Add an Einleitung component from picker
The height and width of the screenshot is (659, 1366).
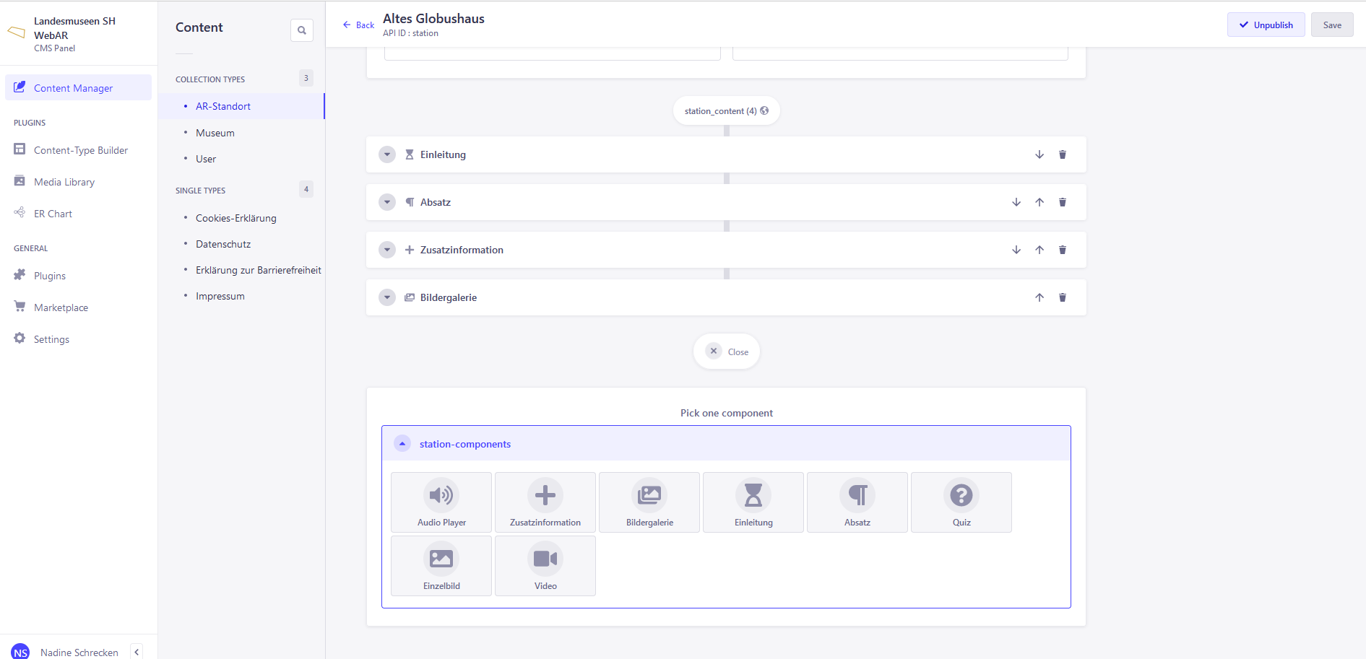pos(753,502)
